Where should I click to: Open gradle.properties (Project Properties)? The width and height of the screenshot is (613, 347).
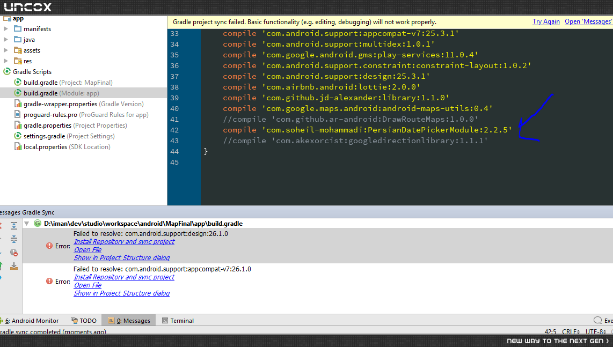pos(75,125)
